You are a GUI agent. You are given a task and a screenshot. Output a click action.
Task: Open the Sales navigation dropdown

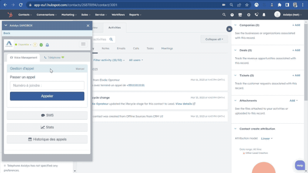pyautogui.click(x=86, y=15)
